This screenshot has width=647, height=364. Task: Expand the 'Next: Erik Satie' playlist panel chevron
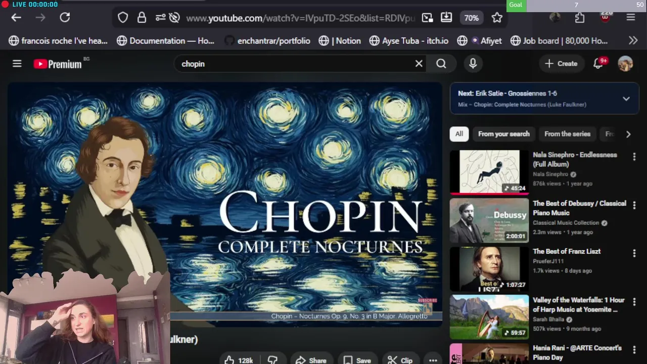pyautogui.click(x=626, y=99)
